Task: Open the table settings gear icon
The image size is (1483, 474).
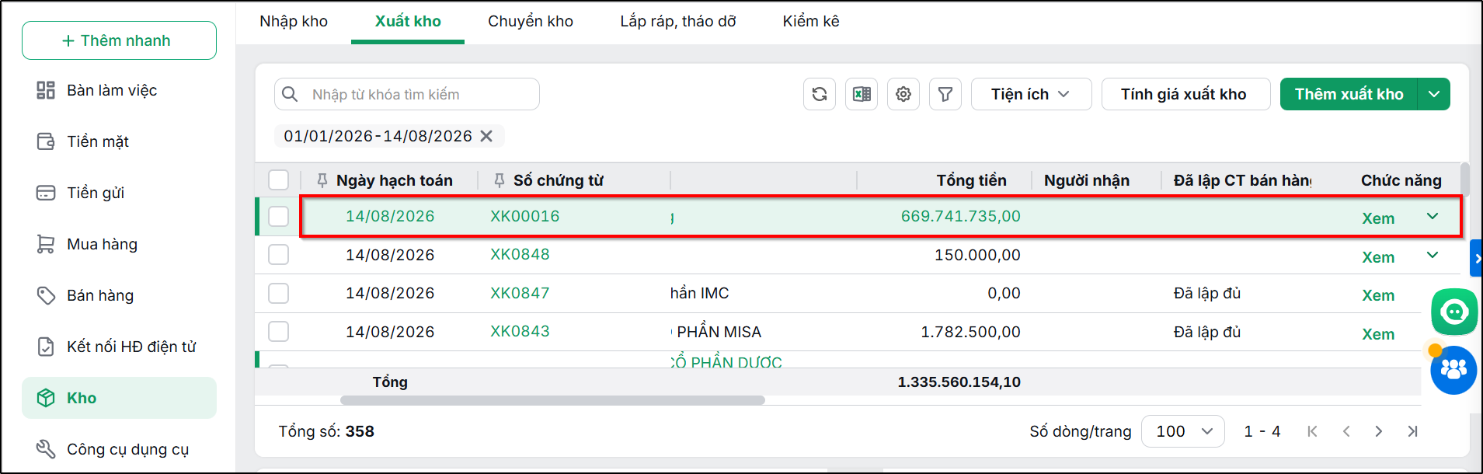Action: click(903, 94)
